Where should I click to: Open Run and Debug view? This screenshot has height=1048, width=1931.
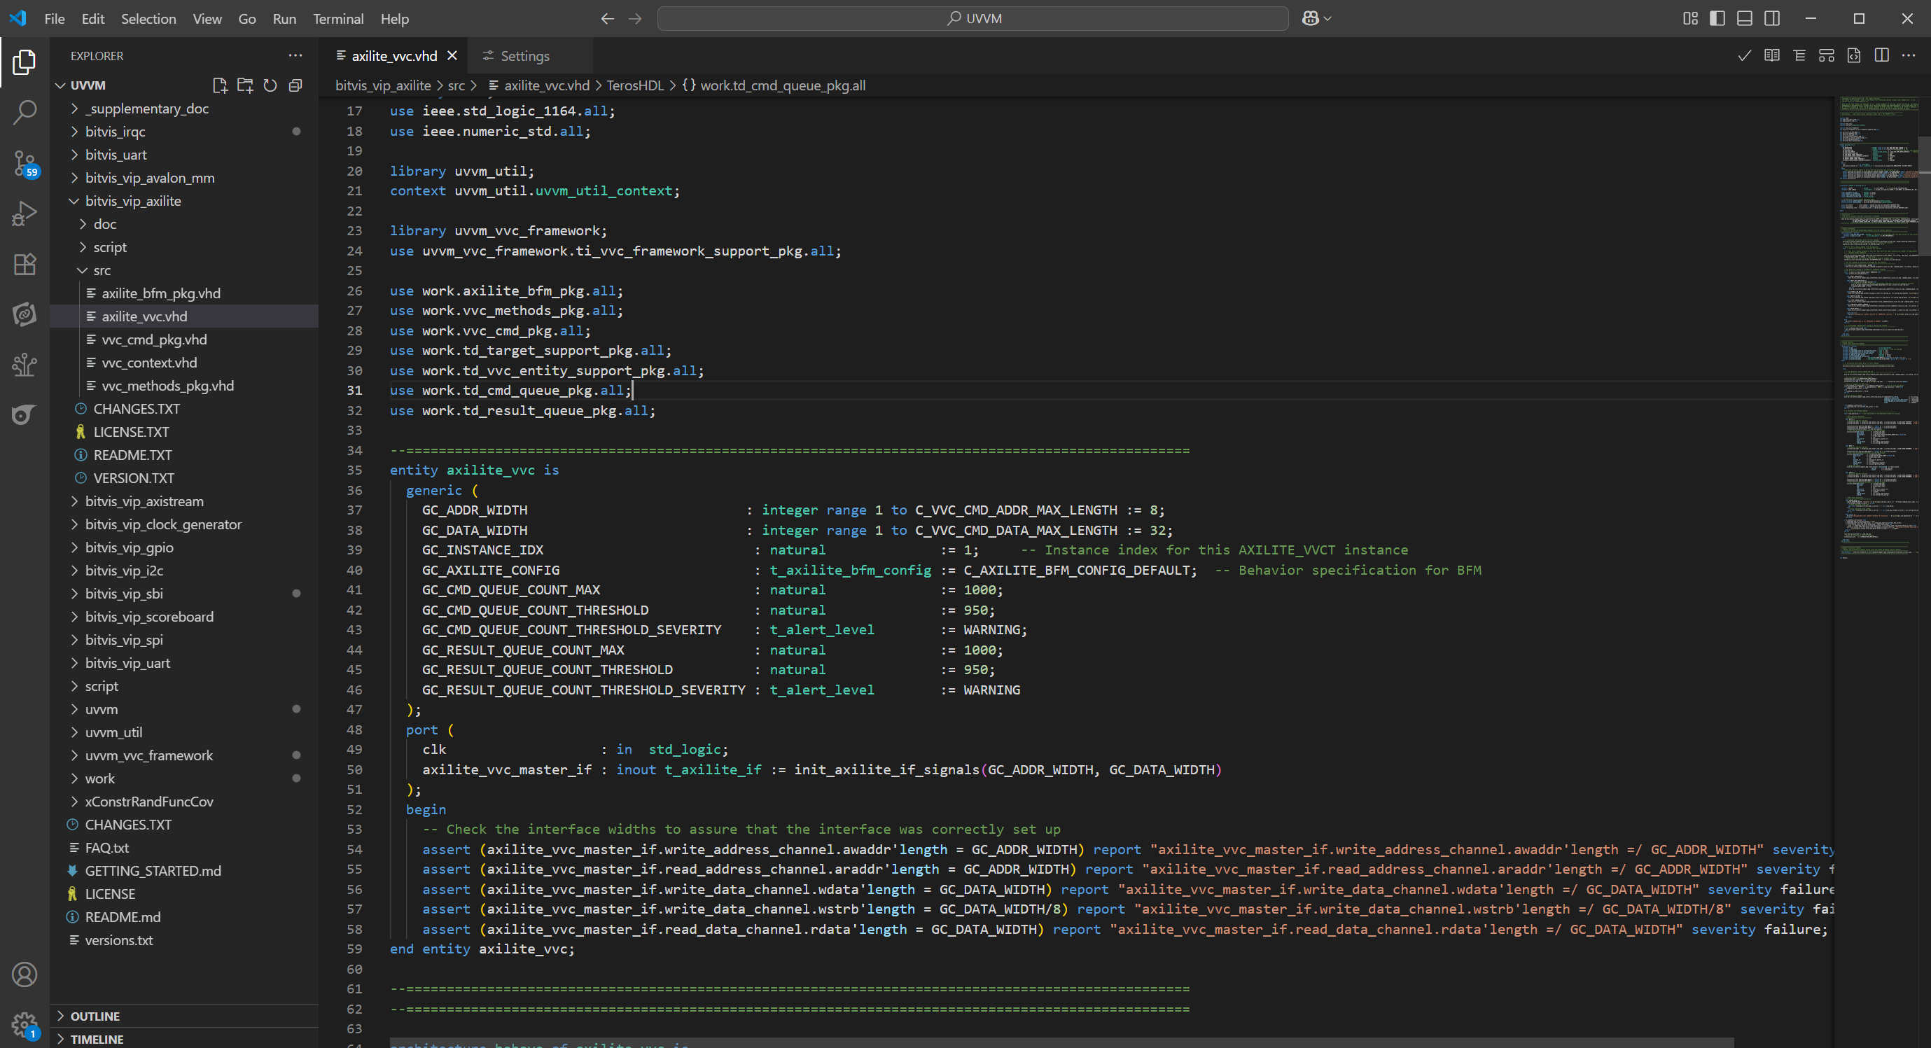coord(24,213)
